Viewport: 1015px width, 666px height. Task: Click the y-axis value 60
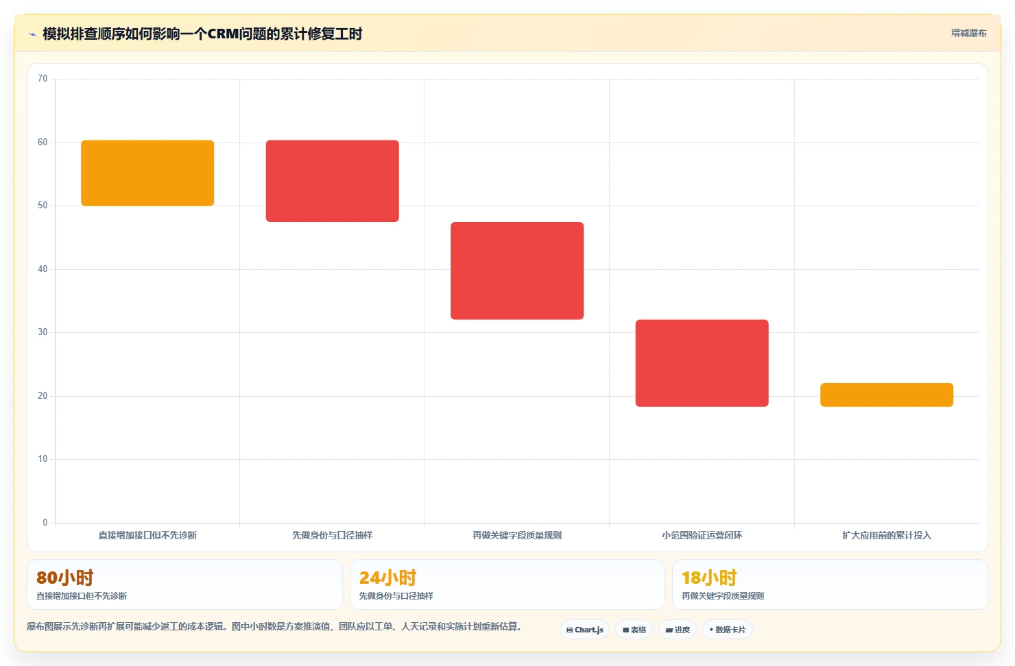pyautogui.click(x=43, y=143)
